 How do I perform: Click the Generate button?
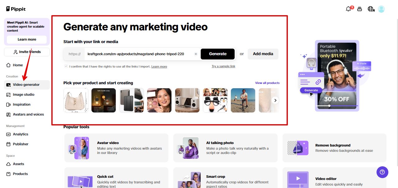pos(218,54)
